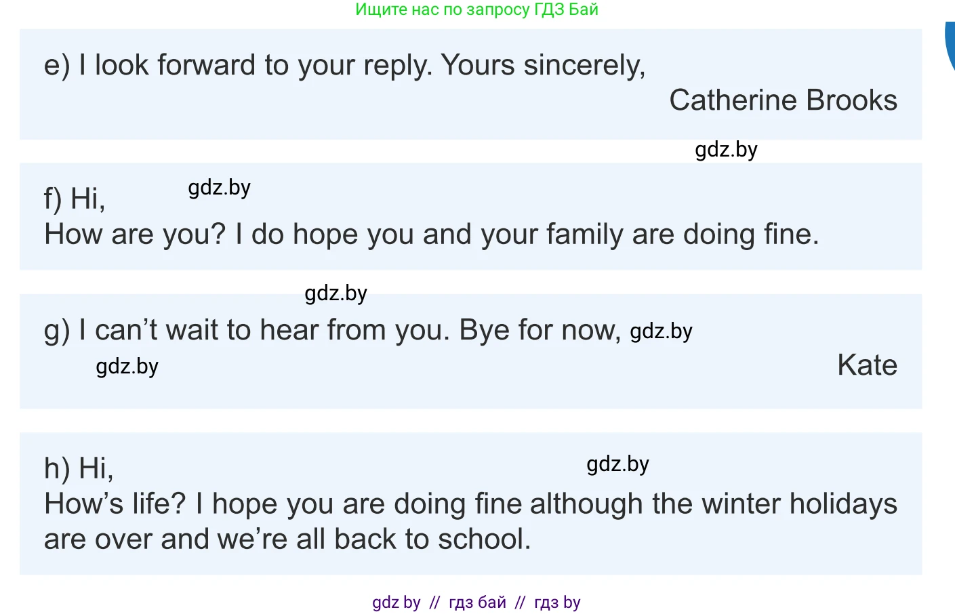The height and width of the screenshot is (614, 955).
Task: Click the 'f) Hi,' greeting line
Action: click(x=75, y=199)
